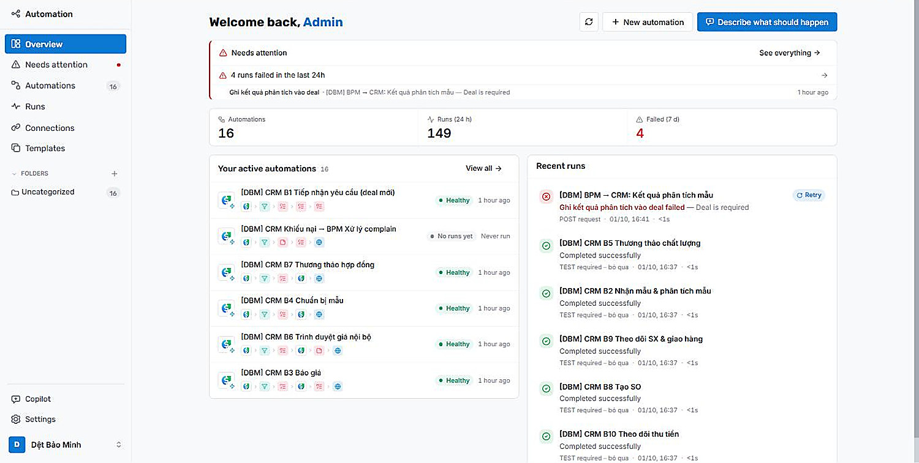
Task: Click the globe step icon under CRM B4 Chuẩn bị mẫu
Action: click(319, 314)
